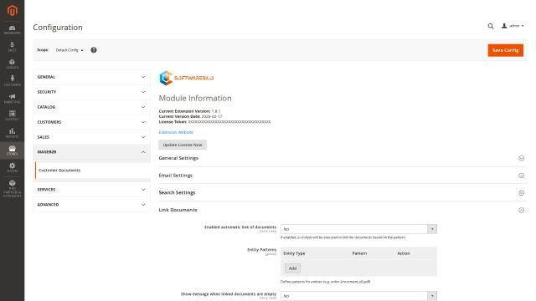Expand the CATALOG config section
The width and height of the screenshot is (536, 301).
click(91, 107)
